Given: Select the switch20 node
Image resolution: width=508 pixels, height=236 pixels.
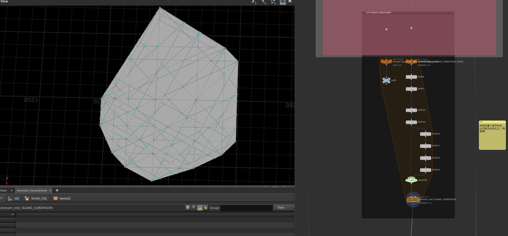Looking at the screenshot, I should [411, 180].
